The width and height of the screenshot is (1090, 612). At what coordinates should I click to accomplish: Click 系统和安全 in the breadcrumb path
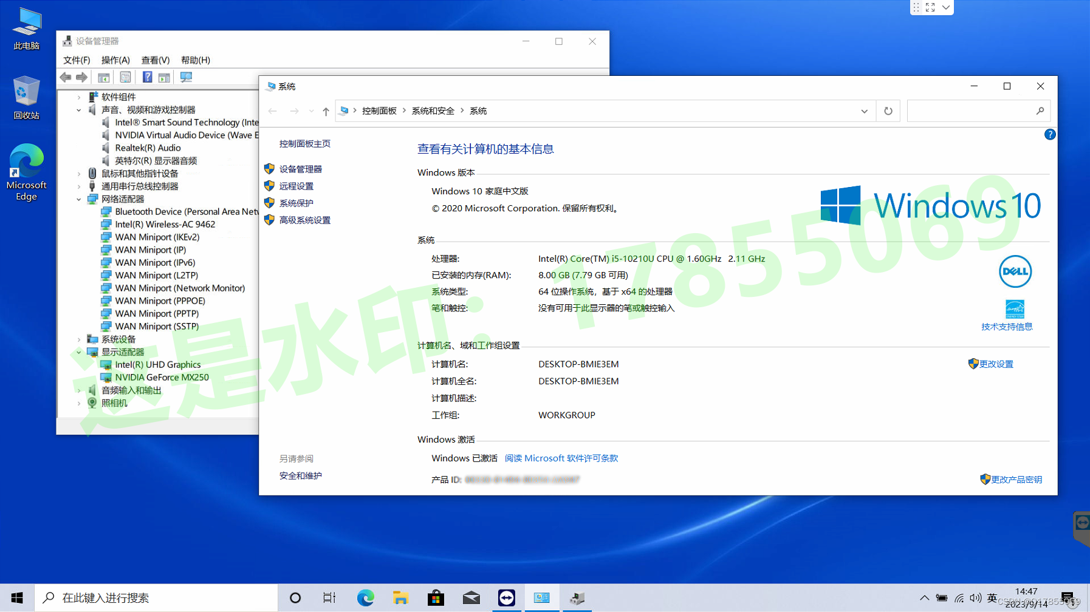(x=433, y=111)
